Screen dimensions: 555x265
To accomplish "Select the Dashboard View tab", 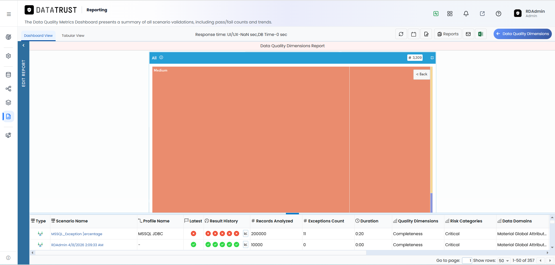I will pos(38,36).
